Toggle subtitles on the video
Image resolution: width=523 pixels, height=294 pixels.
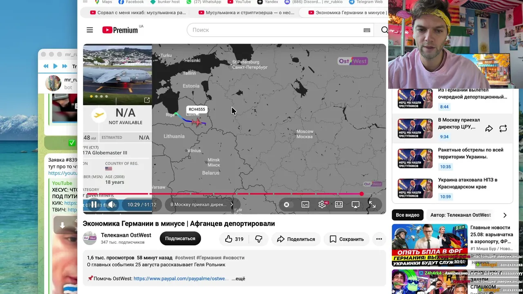coord(305,205)
